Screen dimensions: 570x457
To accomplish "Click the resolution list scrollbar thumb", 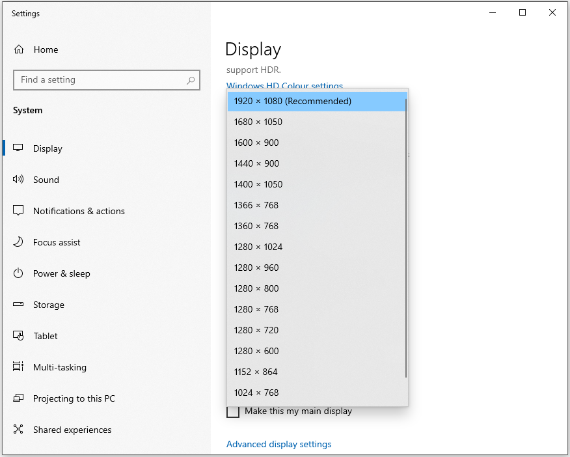I will (405, 238).
